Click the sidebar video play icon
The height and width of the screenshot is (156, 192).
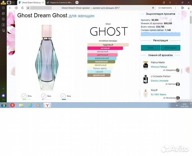pos(3,19)
